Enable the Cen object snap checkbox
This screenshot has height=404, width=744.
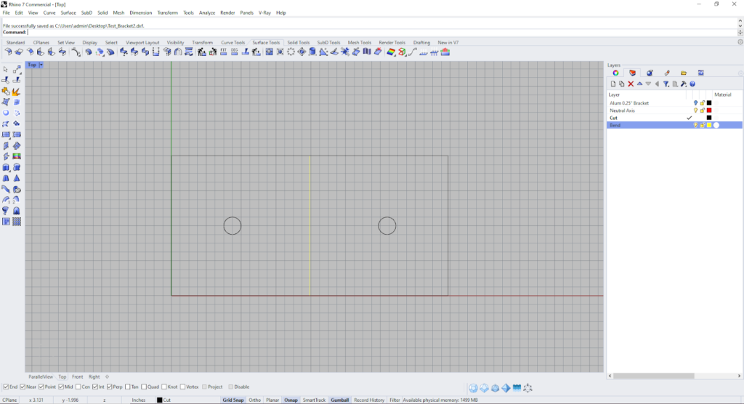77,387
